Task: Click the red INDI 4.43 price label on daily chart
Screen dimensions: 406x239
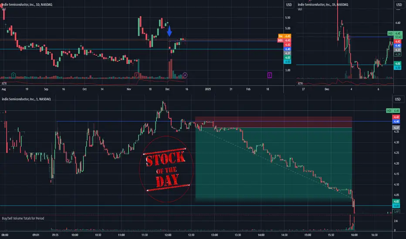Action: pos(284,40)
